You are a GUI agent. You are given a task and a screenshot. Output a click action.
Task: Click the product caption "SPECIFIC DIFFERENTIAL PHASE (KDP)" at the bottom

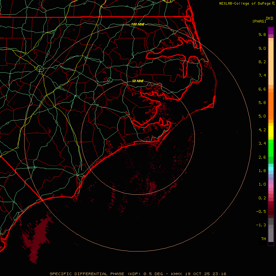click(x=95, y=274)
